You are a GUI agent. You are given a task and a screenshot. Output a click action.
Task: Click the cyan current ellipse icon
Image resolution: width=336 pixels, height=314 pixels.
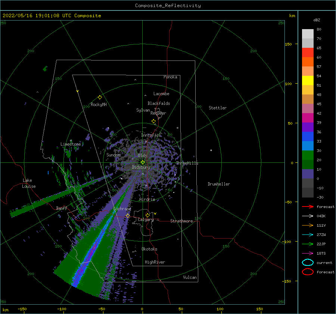coord(308,262)
